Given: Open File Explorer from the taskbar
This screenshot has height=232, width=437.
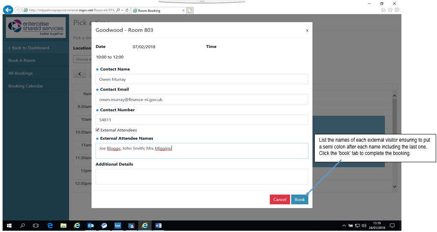Looking at the screenshot, I should pyautogui.click(x=63, y=226).
